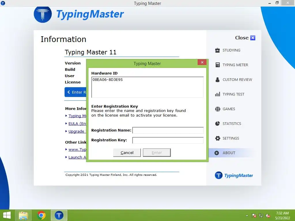Image resolution: width=295 pixels, height=221 pixels.
Task: Focus the Registration Key field
Action: point(168,140)
